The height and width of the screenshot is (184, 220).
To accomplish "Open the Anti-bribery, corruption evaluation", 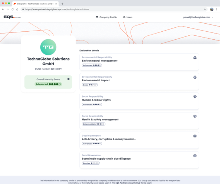I will [139, 140].
